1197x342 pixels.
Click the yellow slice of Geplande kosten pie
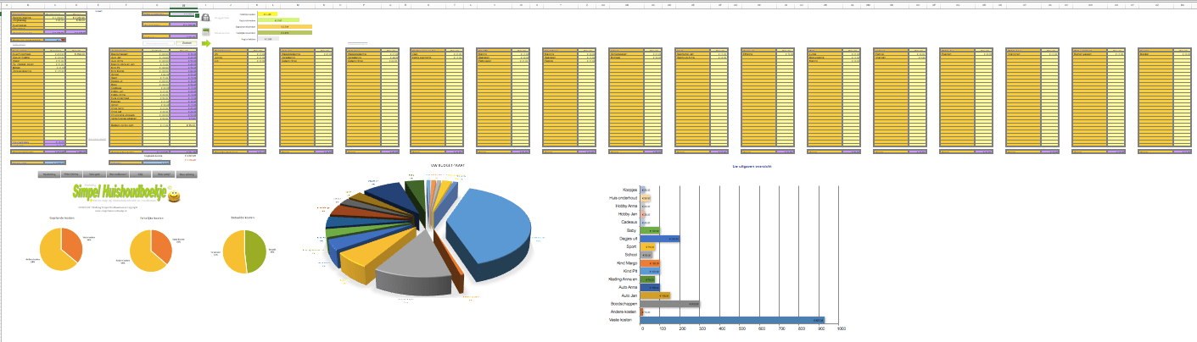[53, 252]
